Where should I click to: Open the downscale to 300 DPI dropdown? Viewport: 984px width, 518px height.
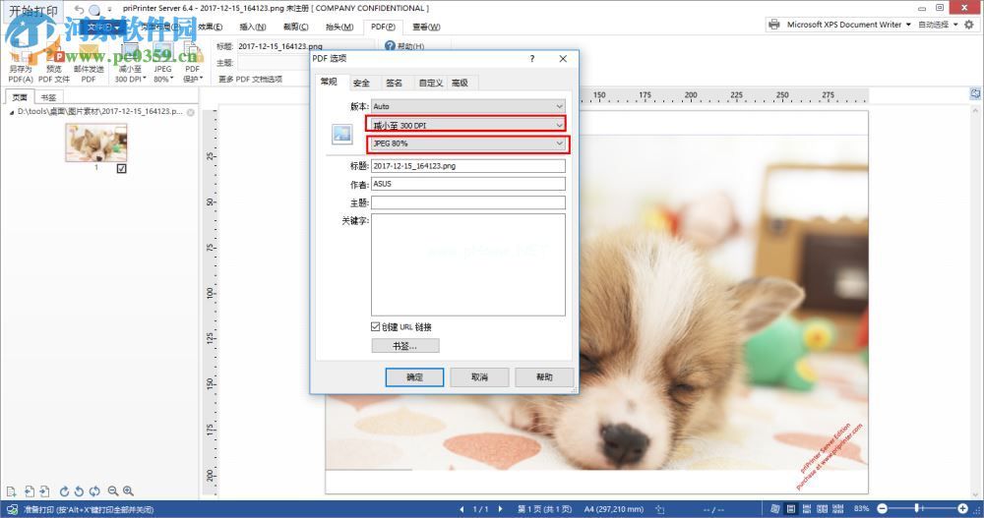(466, 125)
